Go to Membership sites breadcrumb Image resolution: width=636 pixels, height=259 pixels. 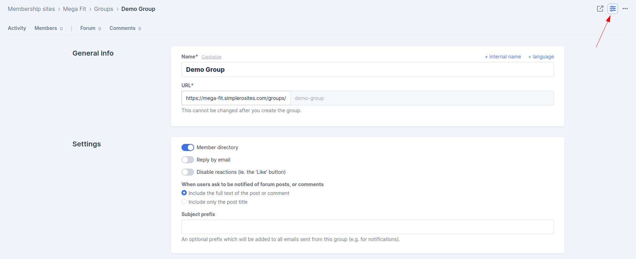tap(31, 9)
